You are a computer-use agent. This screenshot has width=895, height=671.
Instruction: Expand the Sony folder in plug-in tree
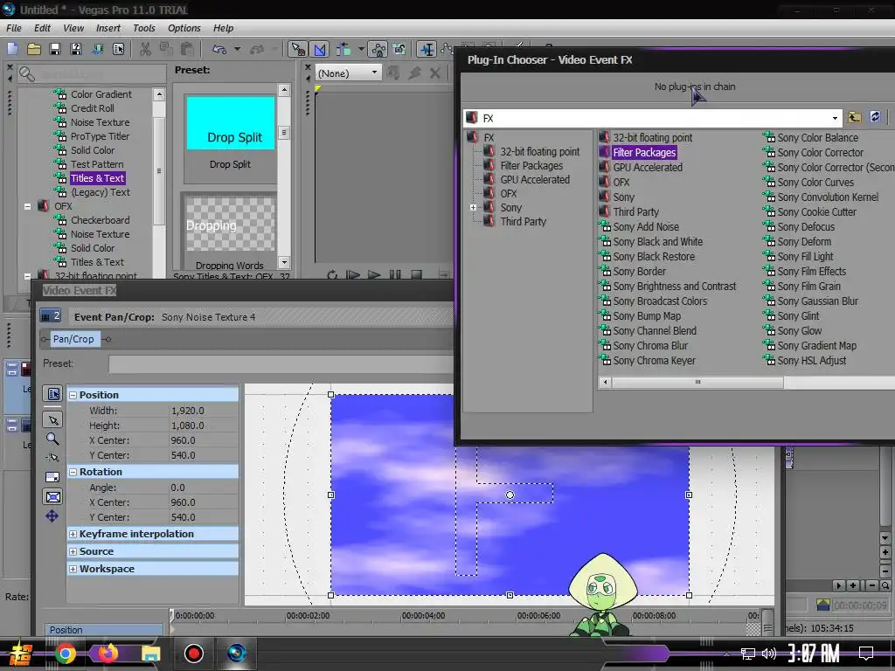click(473, 208)
